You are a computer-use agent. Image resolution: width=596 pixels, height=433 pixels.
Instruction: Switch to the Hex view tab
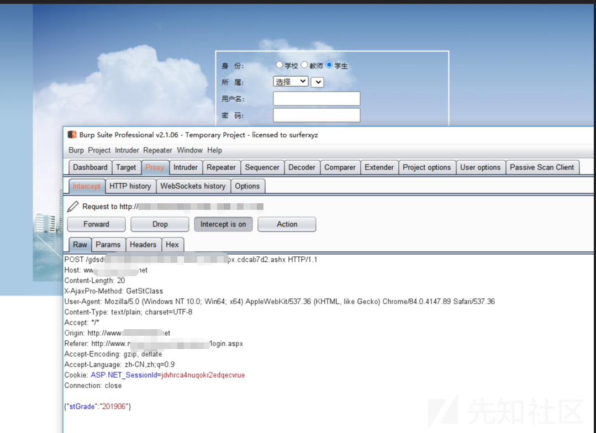172,245
